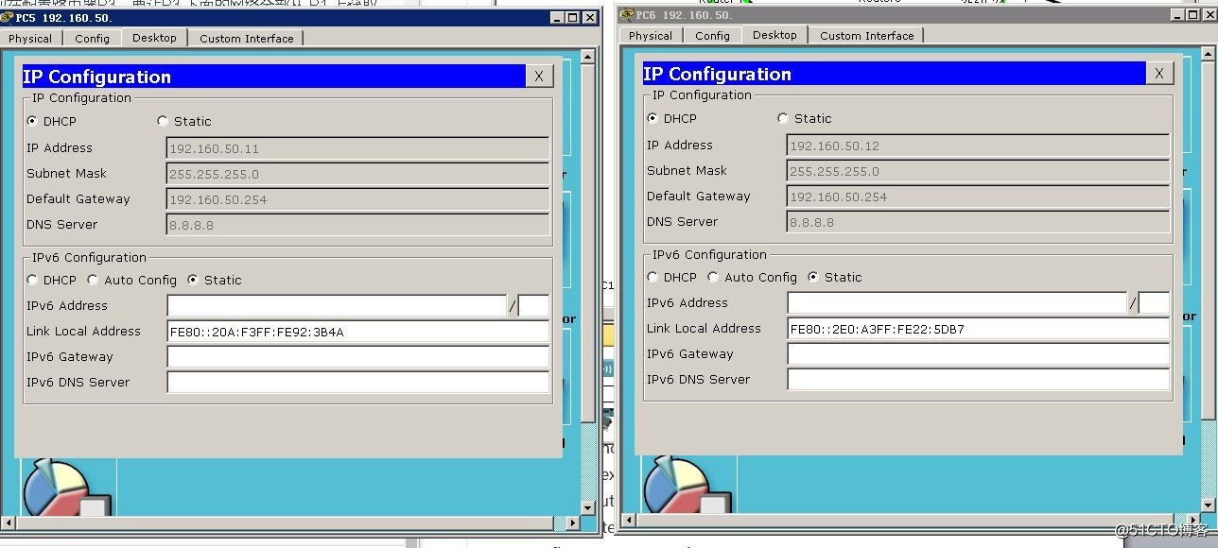The width and height of the screenshot is (1218, 548).
Task: Click the scroll-up arrow in PC5 window
Action: tap(587, 58)
